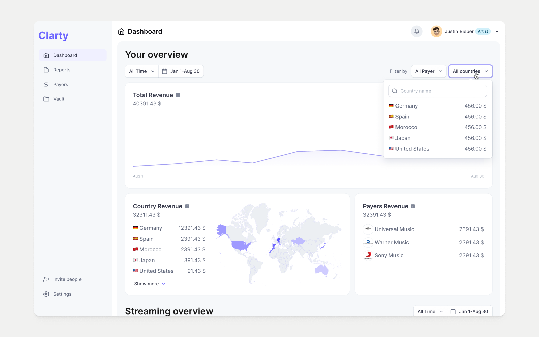The image size is (539, 337).
Task: Expand the user account chevron
Action: coord(497,31)
